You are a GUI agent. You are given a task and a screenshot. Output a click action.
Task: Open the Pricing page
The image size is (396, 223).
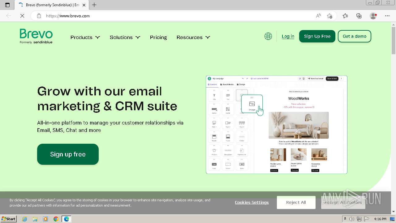(158, 37)
